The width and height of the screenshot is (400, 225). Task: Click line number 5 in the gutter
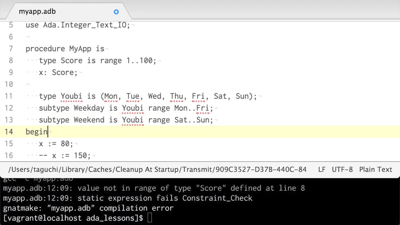11,25
